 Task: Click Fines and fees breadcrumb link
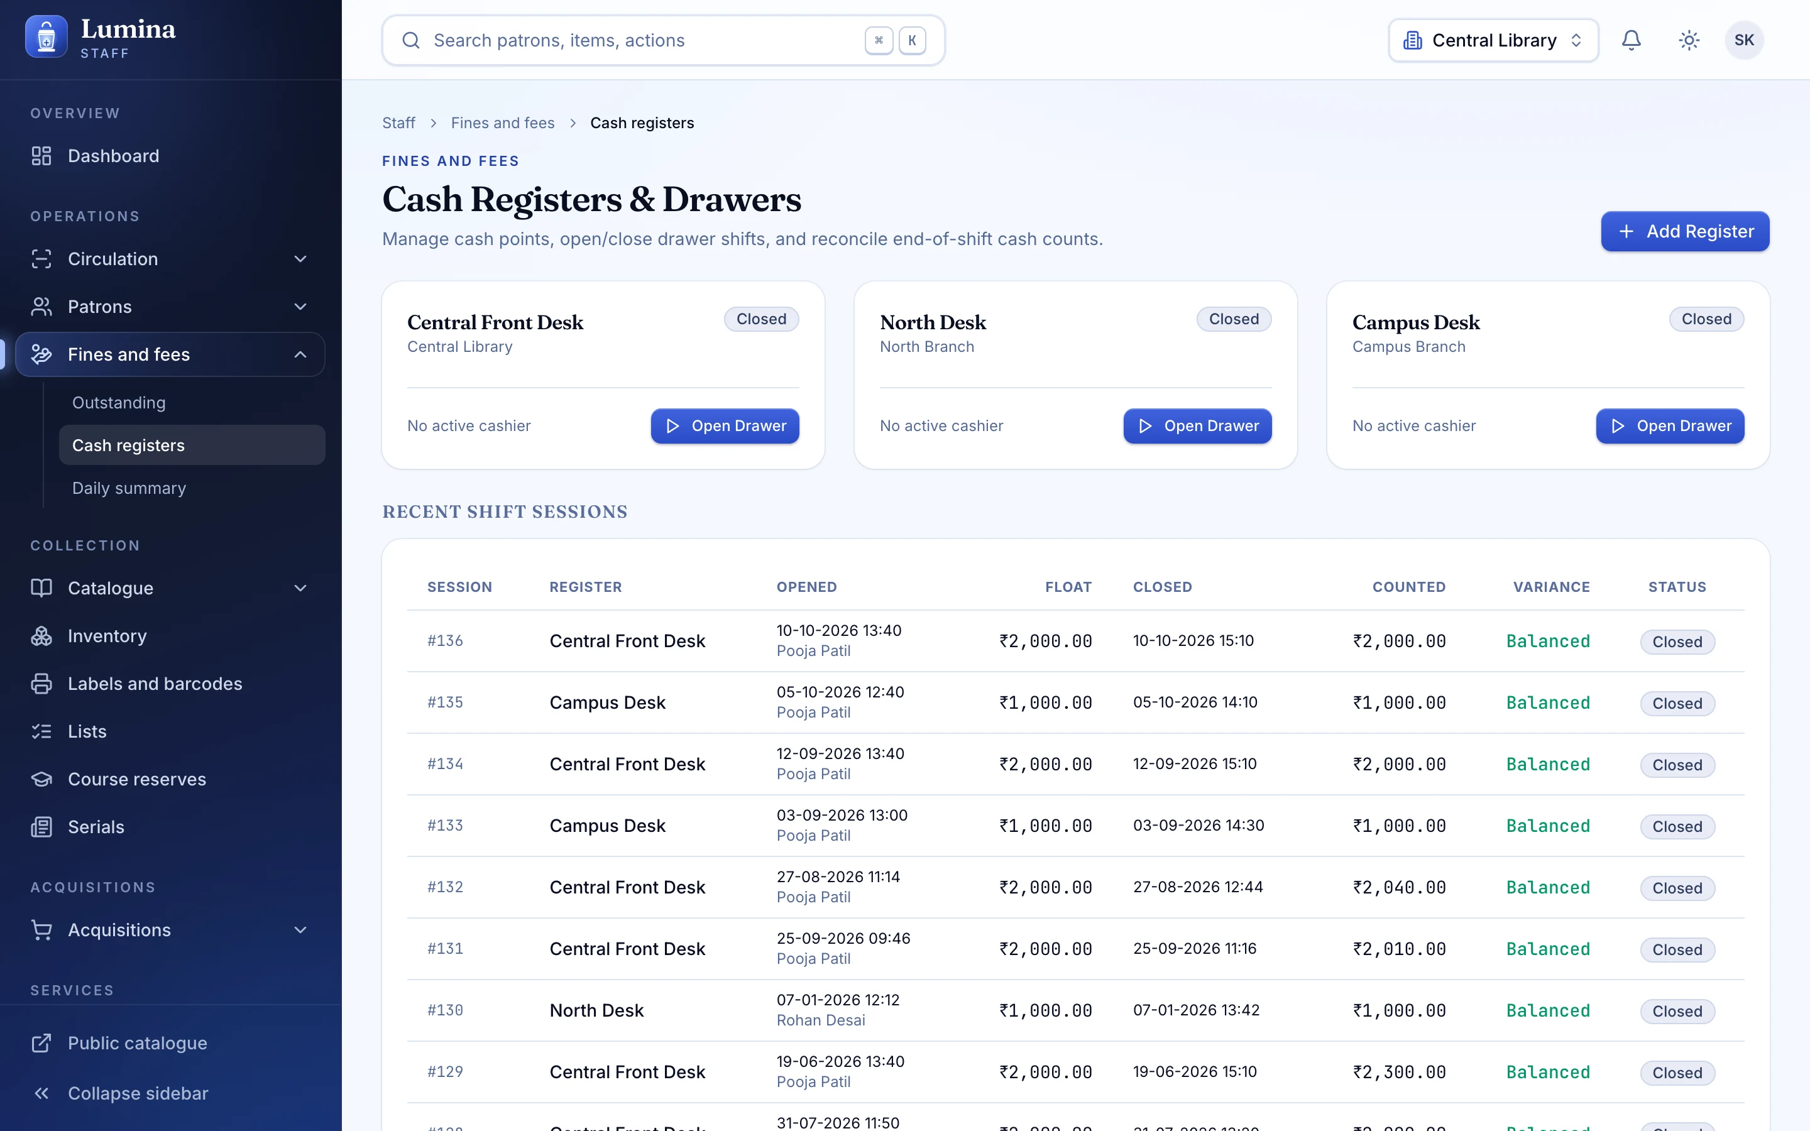(503, 123)
